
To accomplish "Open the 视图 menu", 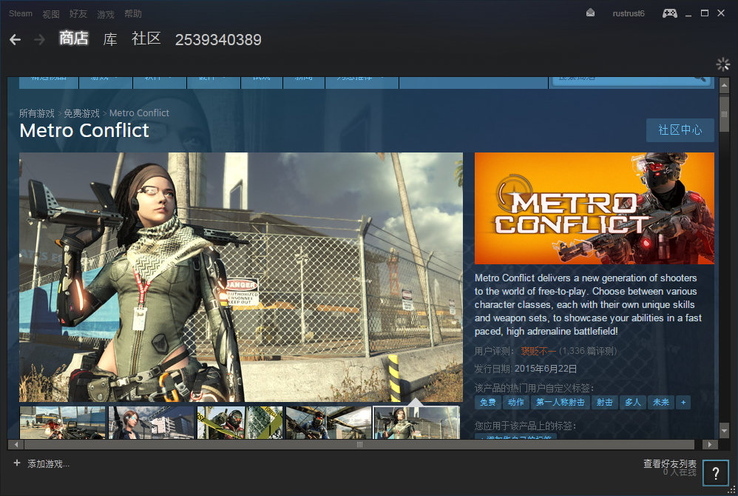I will 51,13.
